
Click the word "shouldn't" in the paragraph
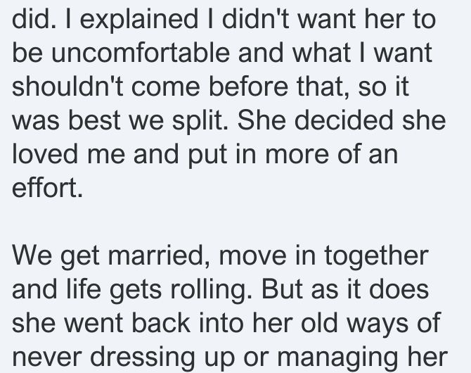click(67, 86)
